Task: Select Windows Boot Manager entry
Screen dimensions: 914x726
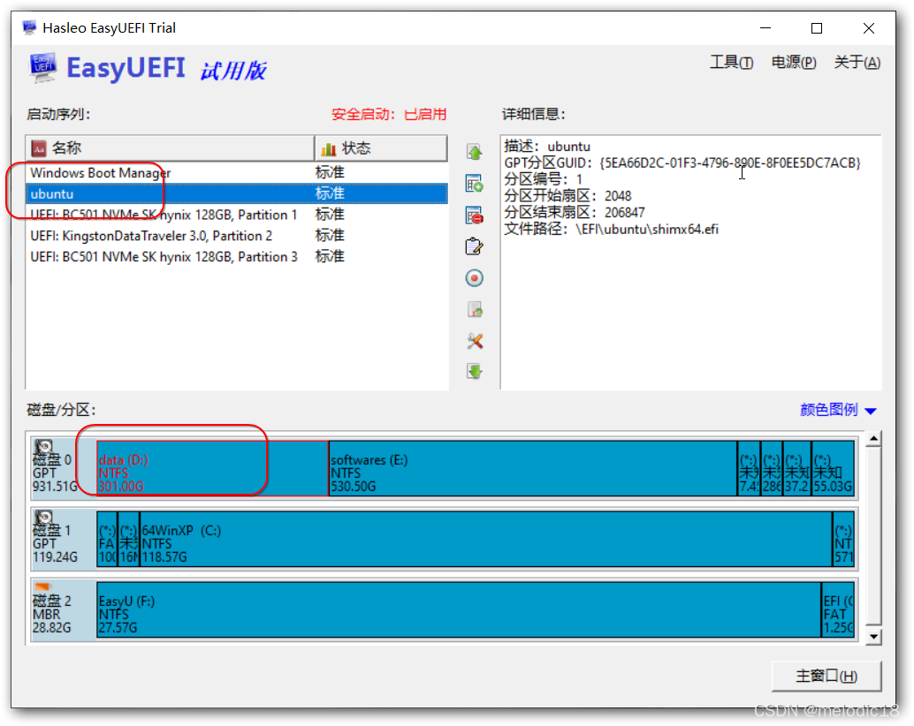Action: tap(237, 173)
